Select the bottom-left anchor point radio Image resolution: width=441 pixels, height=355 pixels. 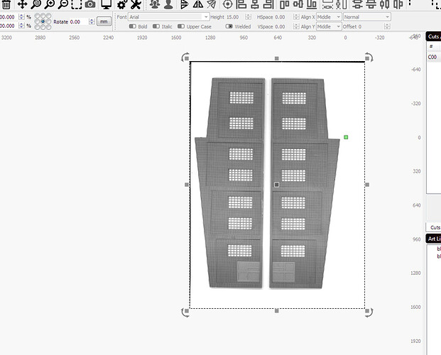click(x=37, y=27)
